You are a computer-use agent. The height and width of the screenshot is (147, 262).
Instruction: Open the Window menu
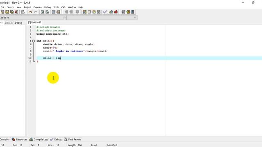pyautogui.click(x=72, y=7)
